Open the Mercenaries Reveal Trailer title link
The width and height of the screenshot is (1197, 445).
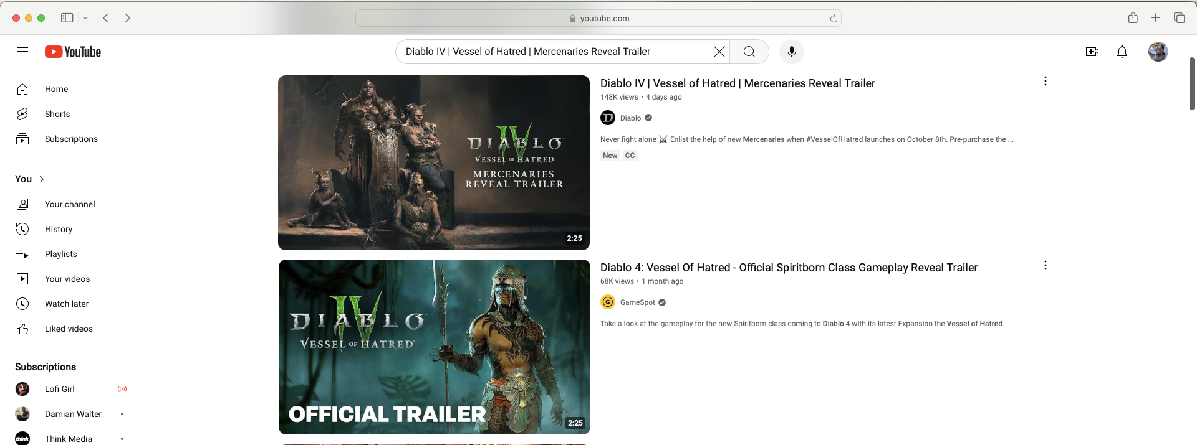click(738, 83)
